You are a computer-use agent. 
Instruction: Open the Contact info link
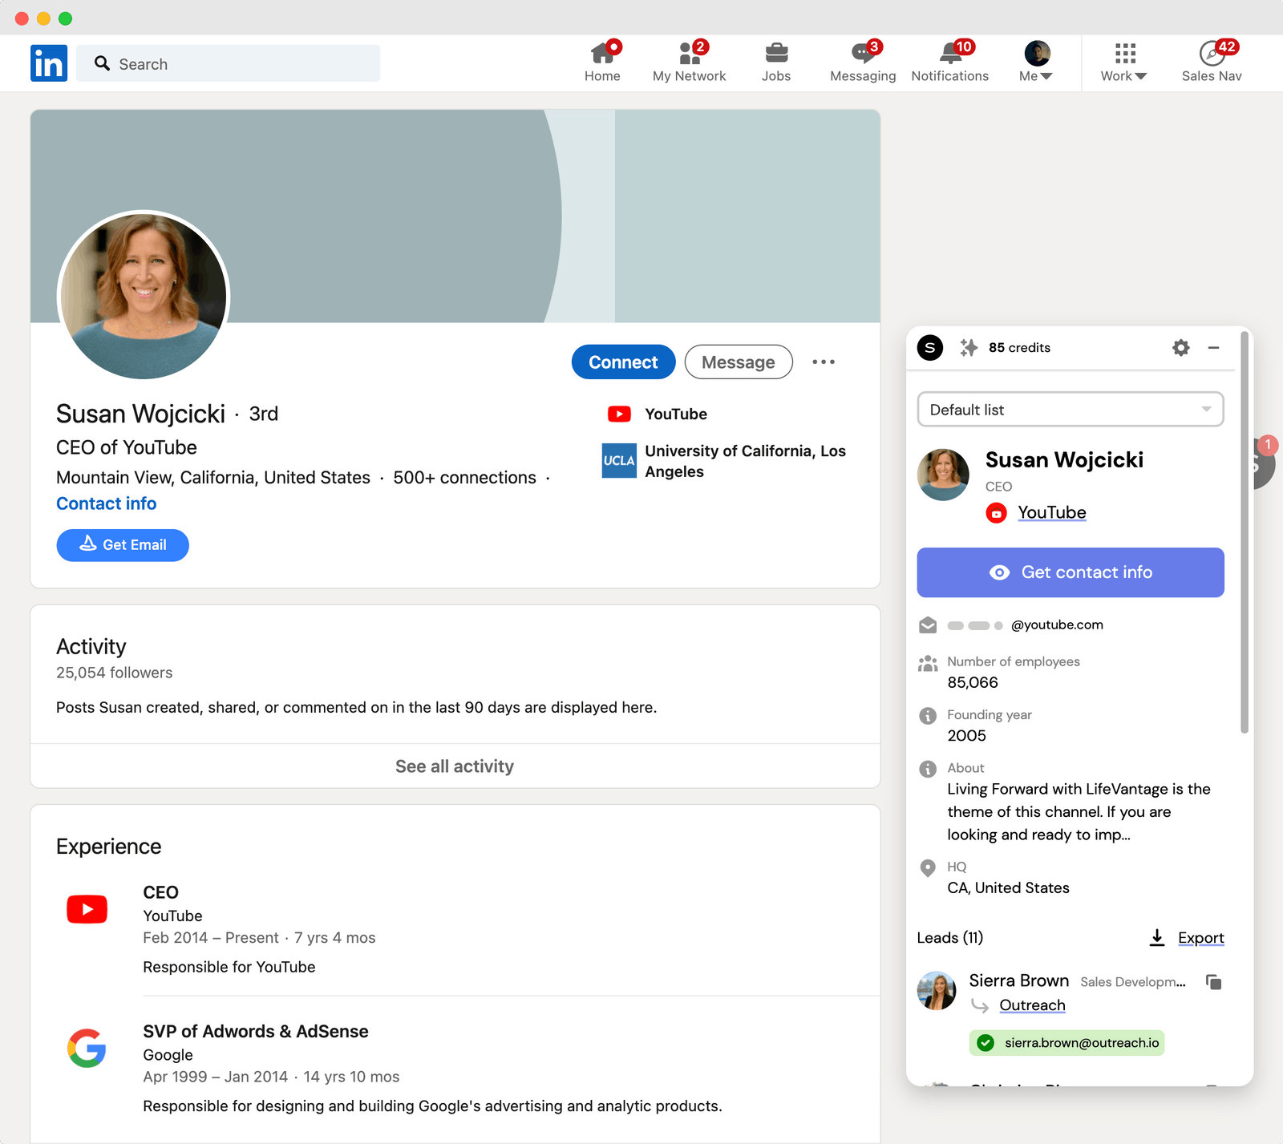pyautogui.click(x=107, y=503)
